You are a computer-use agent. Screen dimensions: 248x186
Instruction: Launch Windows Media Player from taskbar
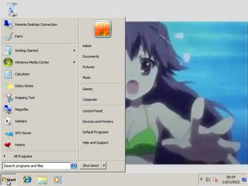[x=57, y=180]
